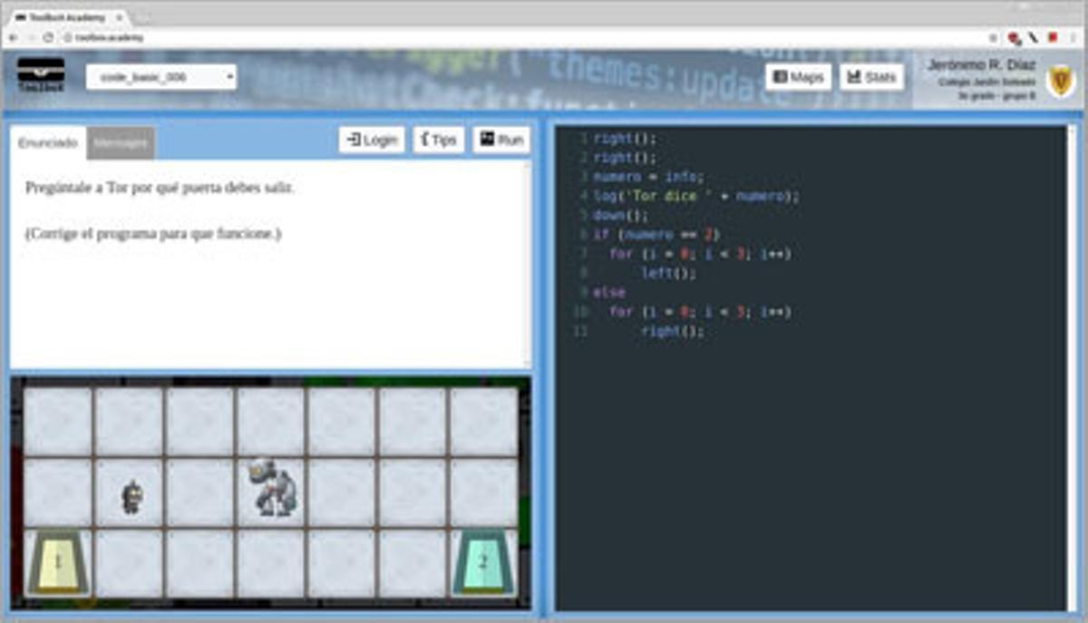This screenshot has width=1088, height=623.
Task: Click the teal door number 2
Action: pos(482,562)
